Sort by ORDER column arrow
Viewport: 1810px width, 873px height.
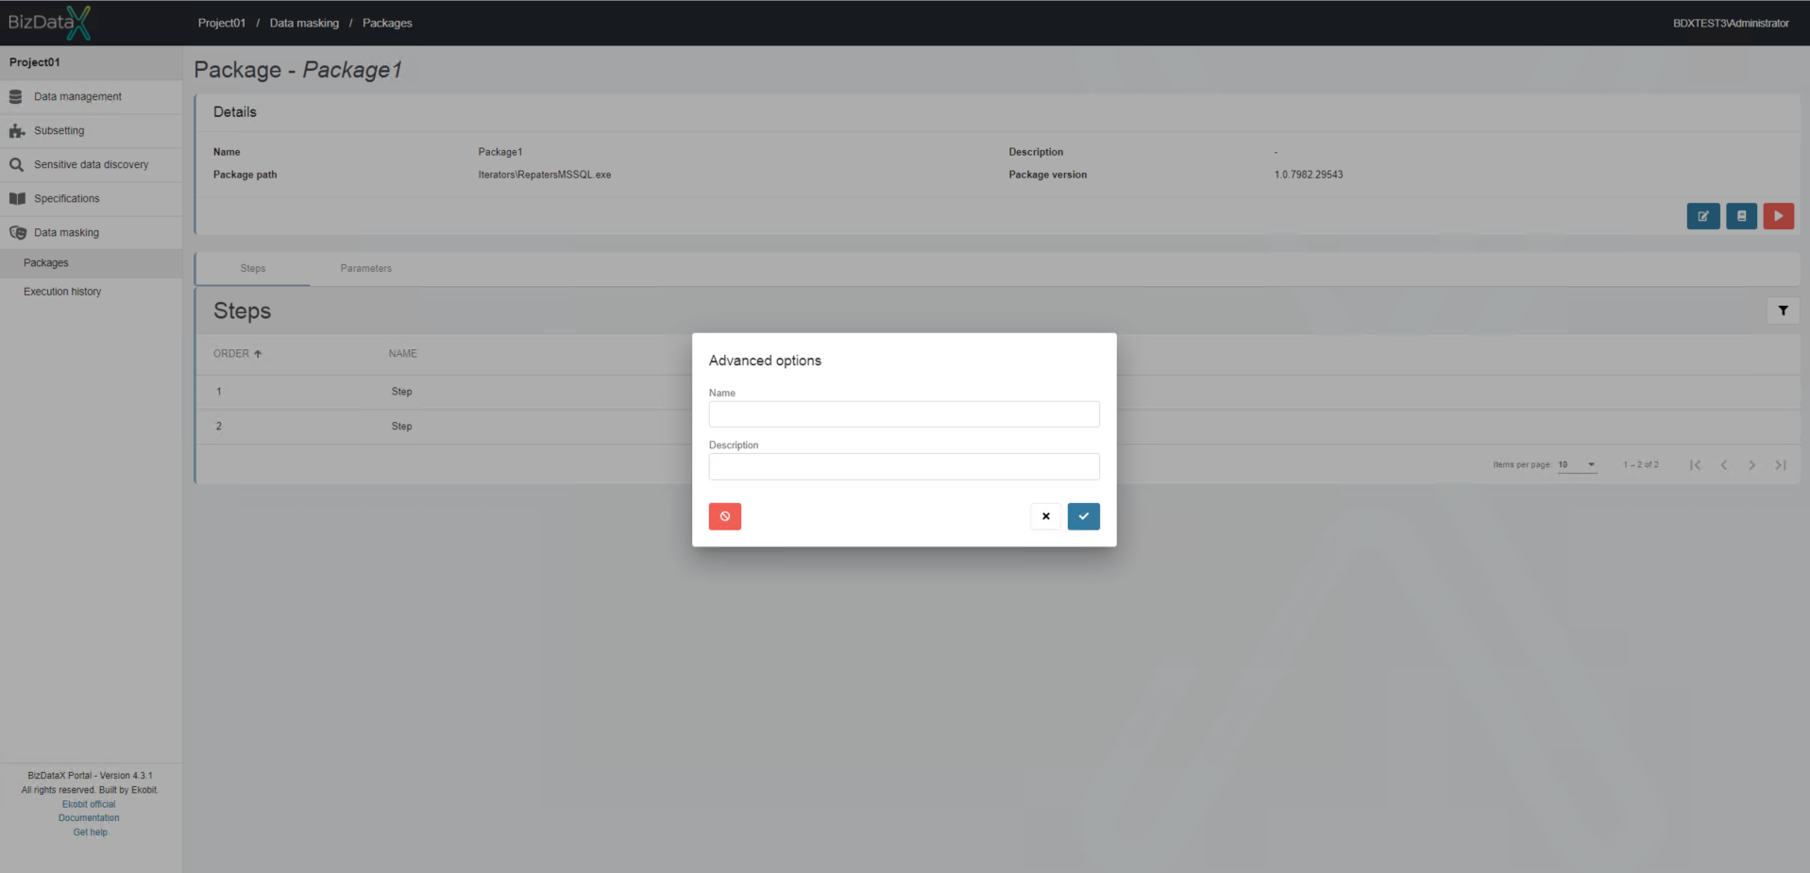[x=258, y=354]
